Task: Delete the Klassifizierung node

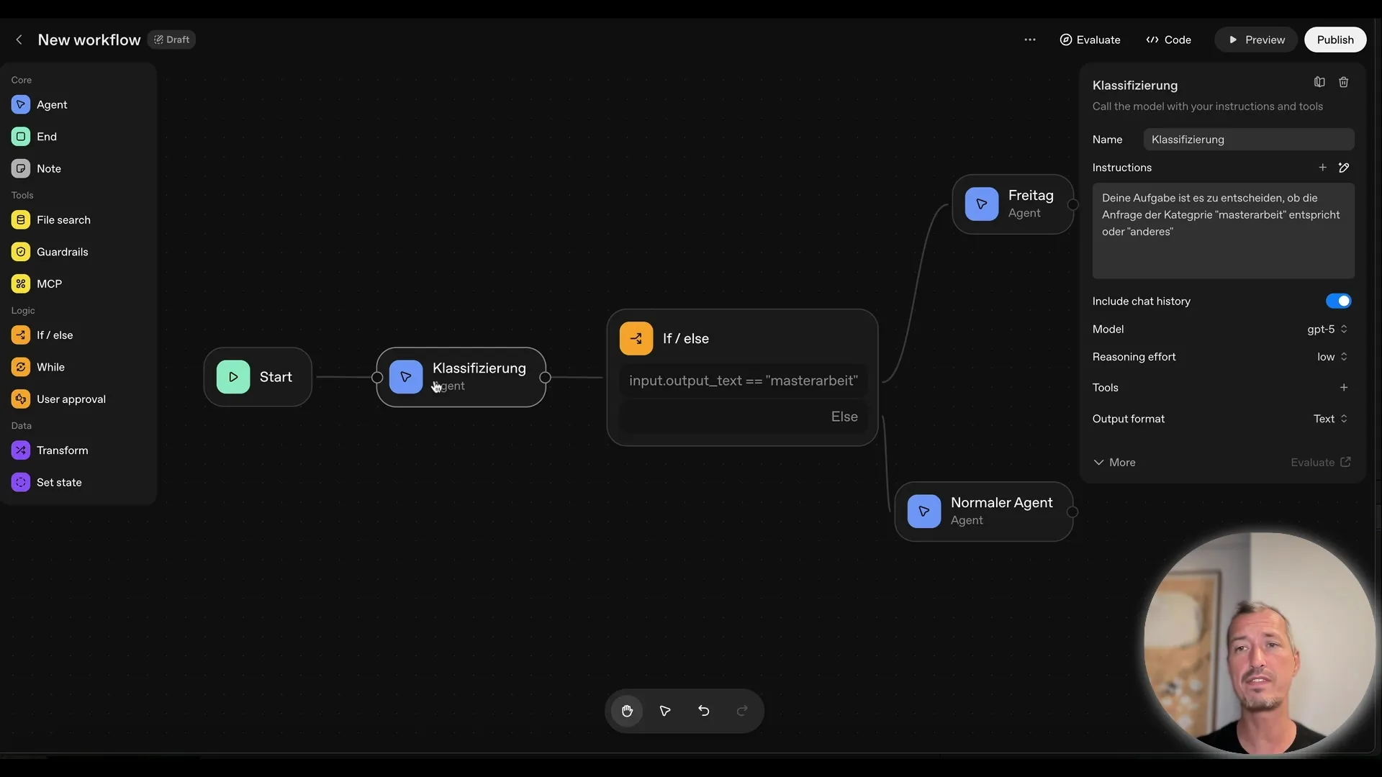Action: pyautogui.click(x=1344, y=82)
